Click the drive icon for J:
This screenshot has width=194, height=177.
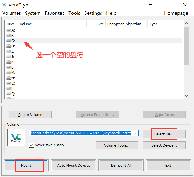coord(9,57)
